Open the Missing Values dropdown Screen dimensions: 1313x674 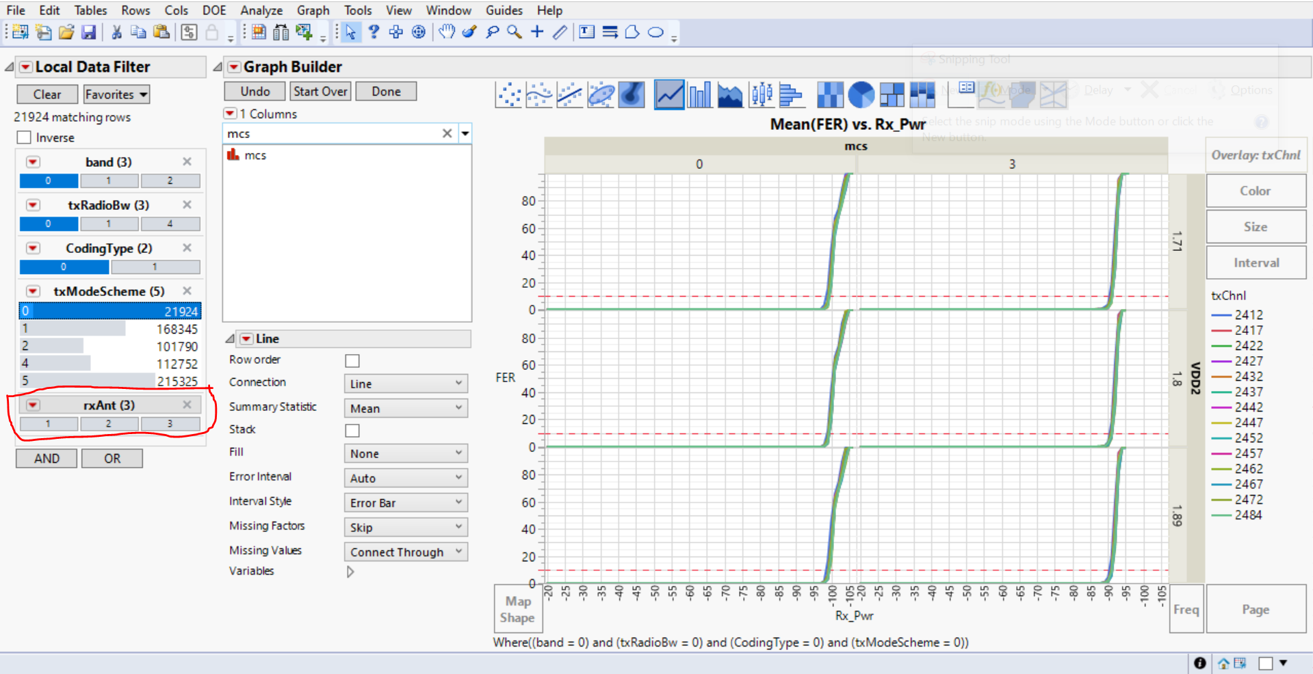[x=406, y=552]
